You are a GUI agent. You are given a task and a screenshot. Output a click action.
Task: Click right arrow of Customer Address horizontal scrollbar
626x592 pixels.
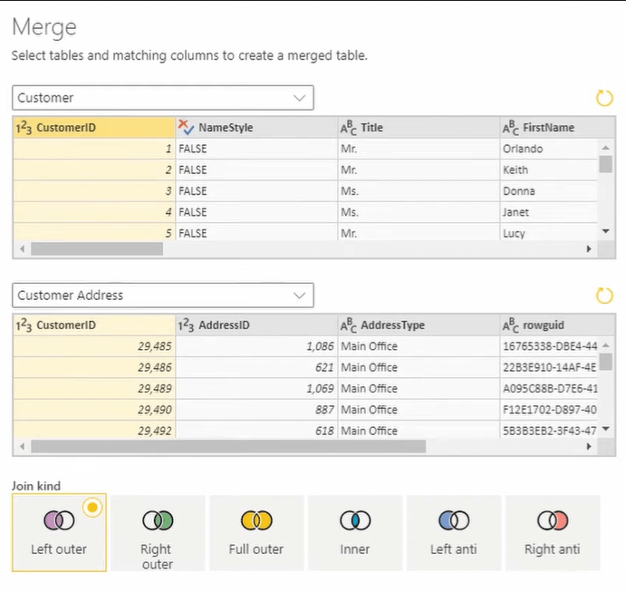coord(589,446)
